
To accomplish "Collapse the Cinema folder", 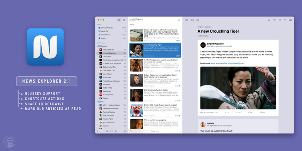I will [x=97, y=46].
